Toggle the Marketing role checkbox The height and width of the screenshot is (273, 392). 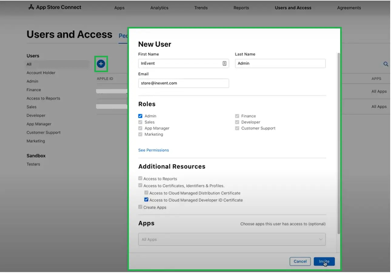tap(140, 134)
